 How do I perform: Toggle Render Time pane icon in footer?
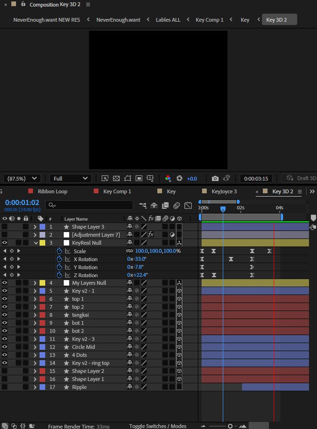[x=32, y=426]
